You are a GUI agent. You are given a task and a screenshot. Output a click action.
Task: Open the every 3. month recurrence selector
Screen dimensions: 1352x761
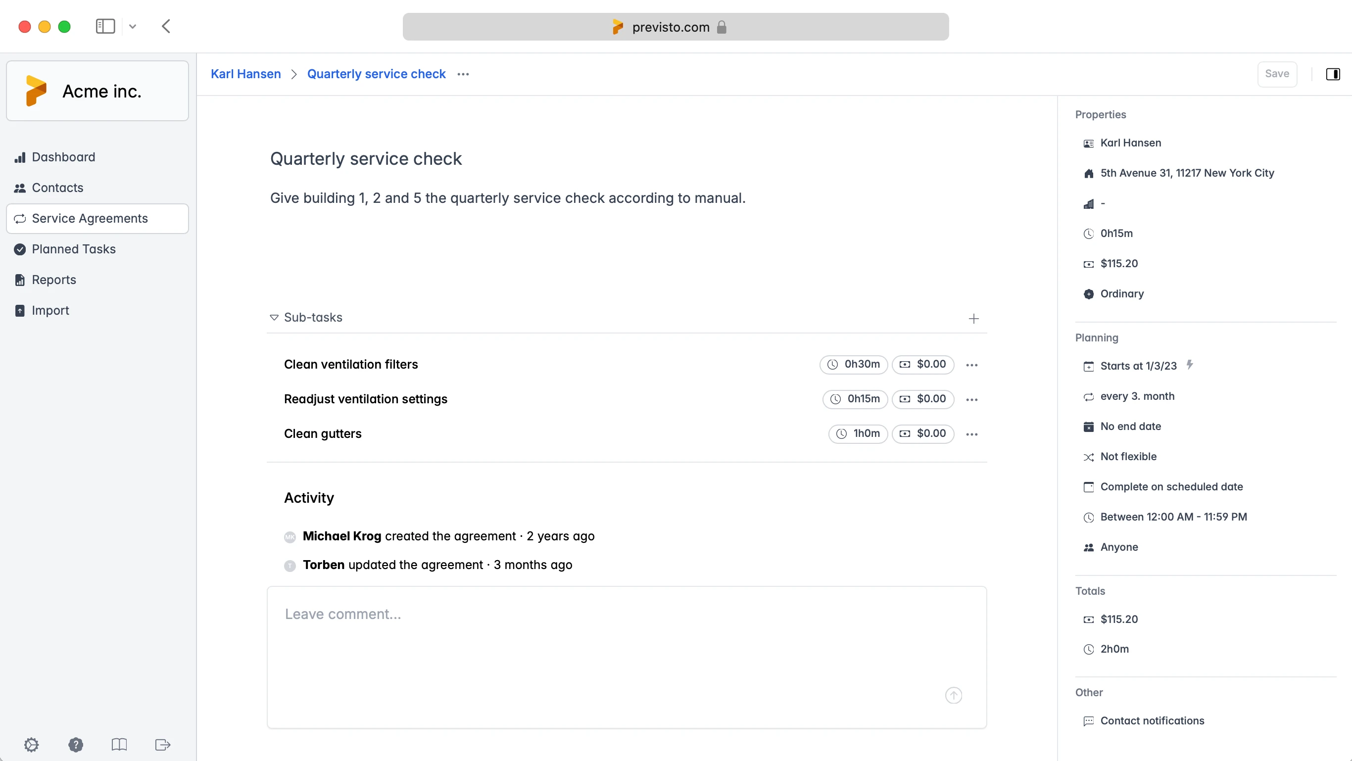(x=1137, y=396)
